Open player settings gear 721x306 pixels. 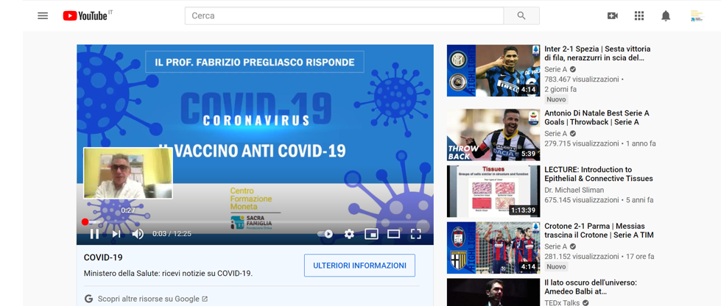tap(350, 234)
